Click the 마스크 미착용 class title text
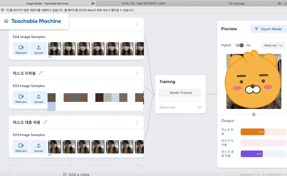The height and width of the screenshot is (176, 287). tap(24, 74)
